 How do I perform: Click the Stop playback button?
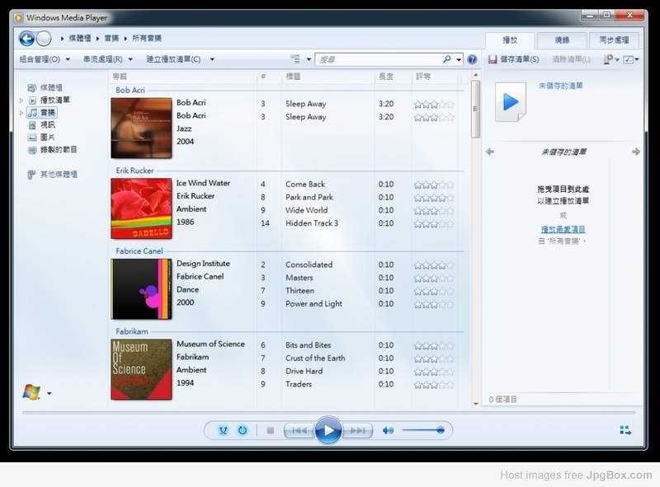[x=271, y=430]
